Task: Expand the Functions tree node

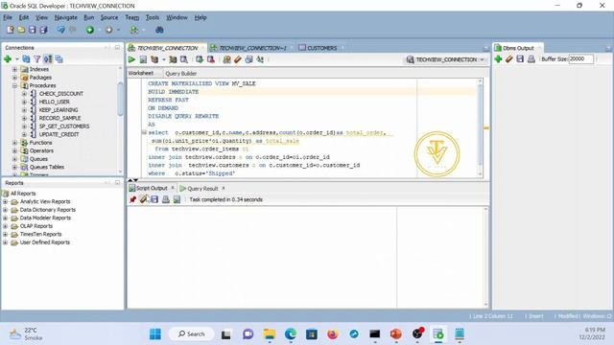Action: pyautogui.click(x=15, y=143)
